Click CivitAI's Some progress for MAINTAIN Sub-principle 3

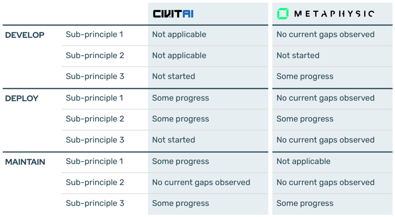(181, 204)
